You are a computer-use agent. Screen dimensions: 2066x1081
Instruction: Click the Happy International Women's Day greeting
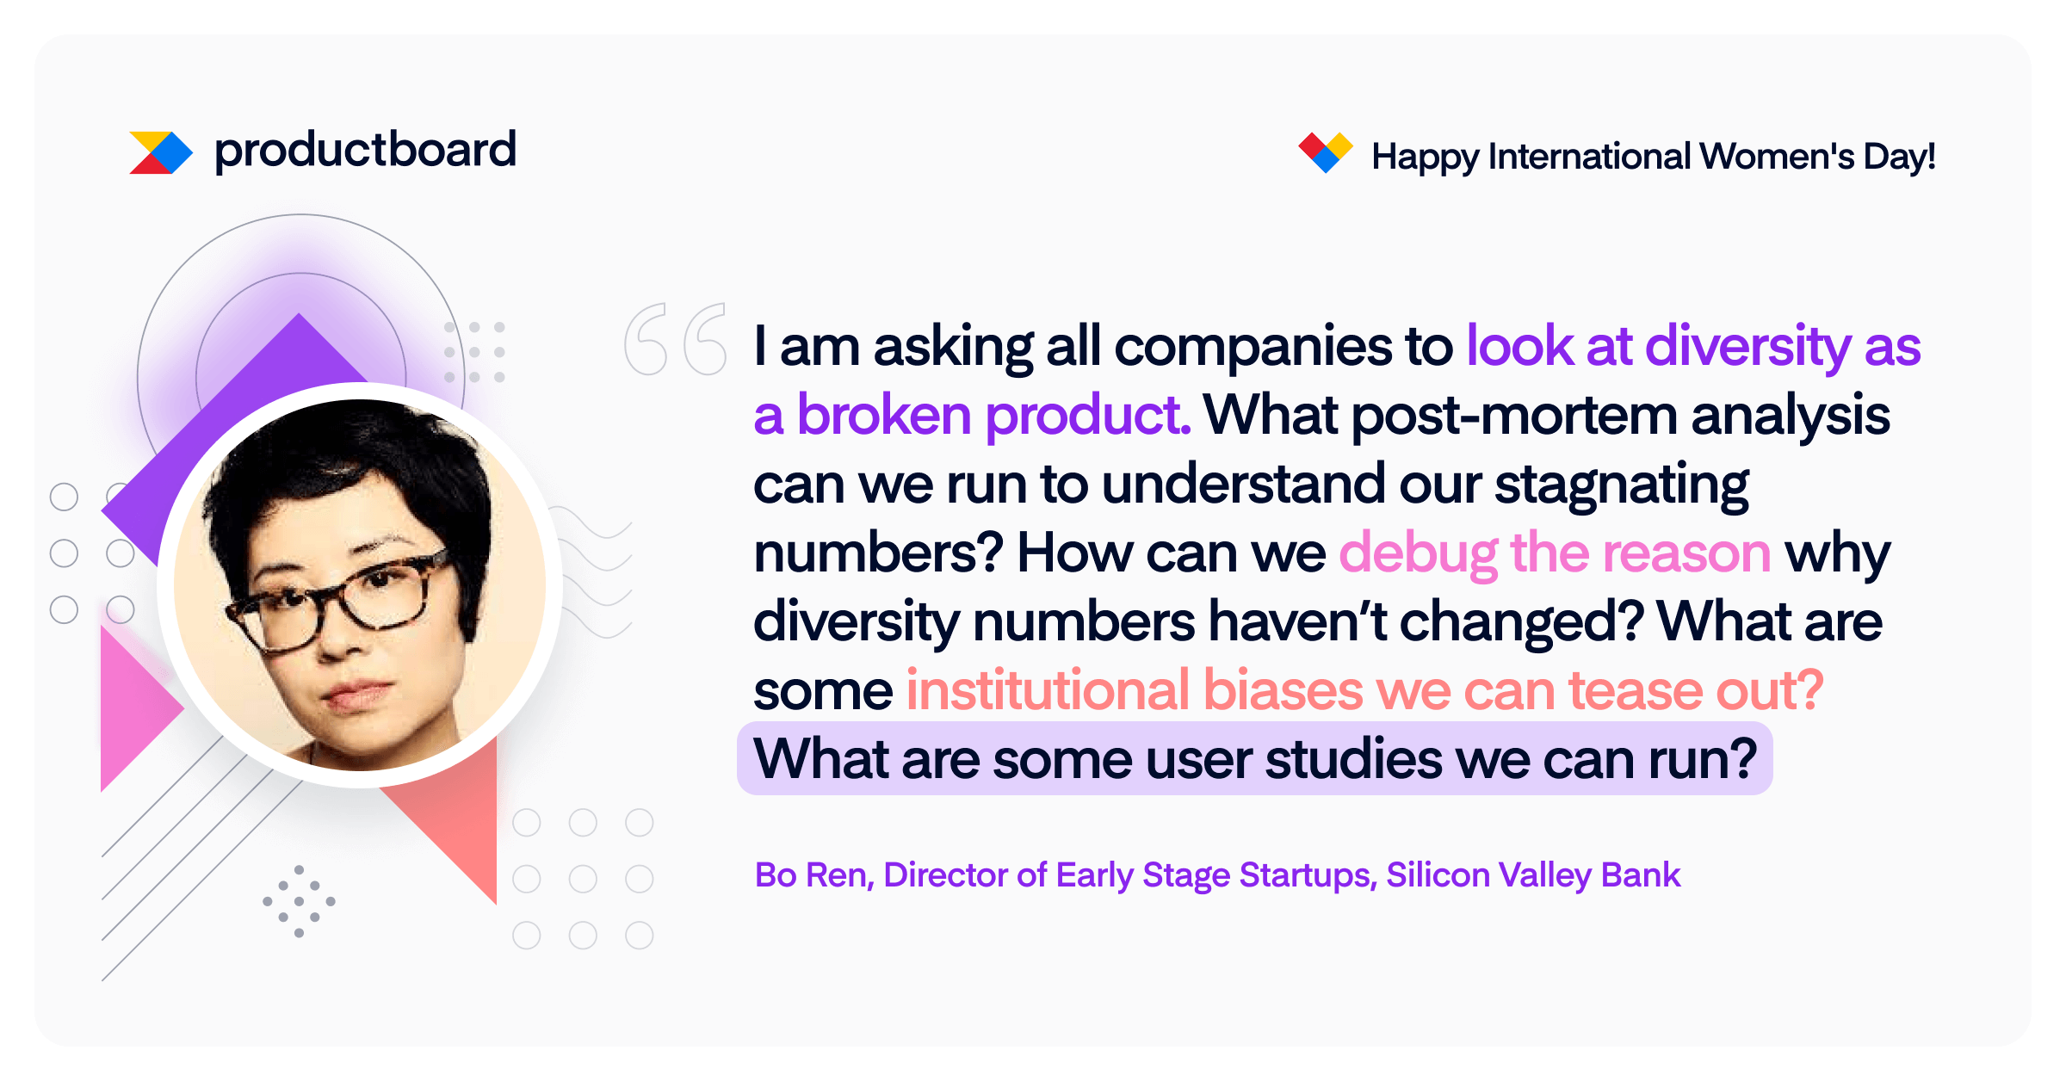pos(1653,157)
